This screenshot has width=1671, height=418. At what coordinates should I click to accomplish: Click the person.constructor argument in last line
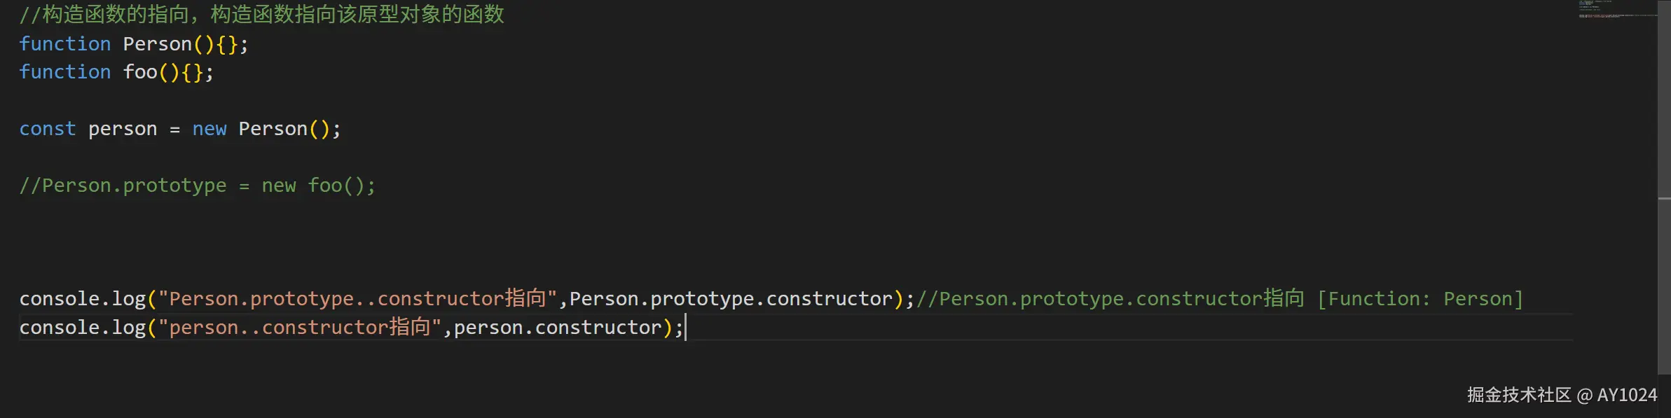(x=558, y=328)
